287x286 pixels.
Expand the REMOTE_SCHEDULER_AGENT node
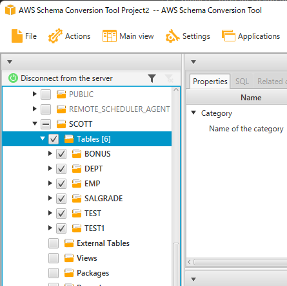click(x=34, y=109)
